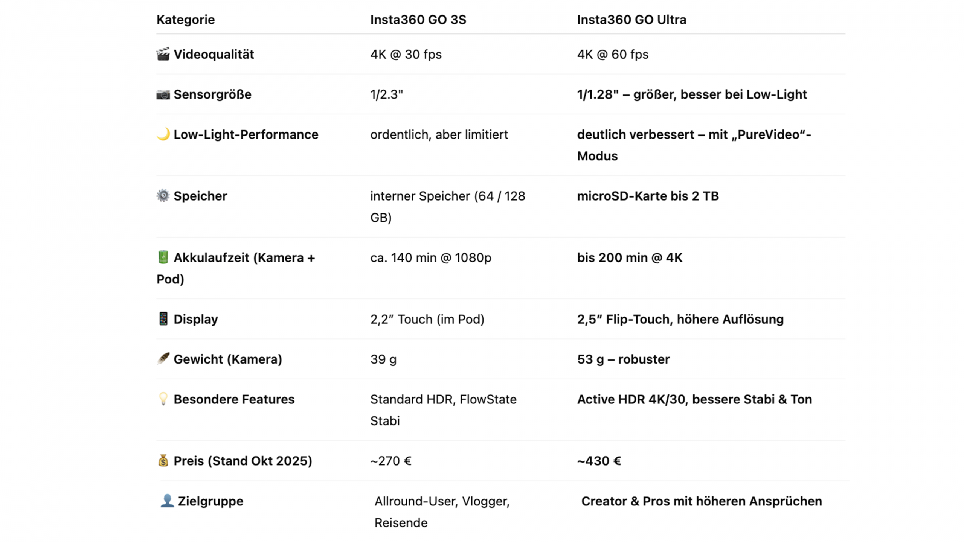Screen dimensions: 964x542
Task: Click the feather icon beside Gewicht
Action: click(163, 359)
